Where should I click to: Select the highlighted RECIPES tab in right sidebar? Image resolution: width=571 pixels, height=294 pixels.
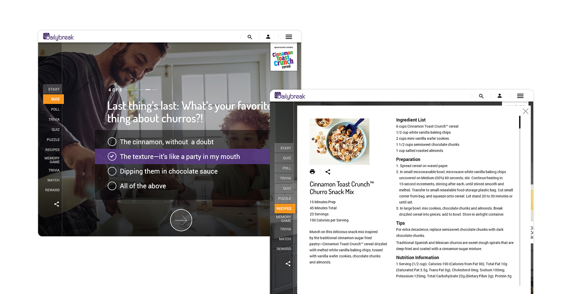pyautogui.click(x=284, y=208)
